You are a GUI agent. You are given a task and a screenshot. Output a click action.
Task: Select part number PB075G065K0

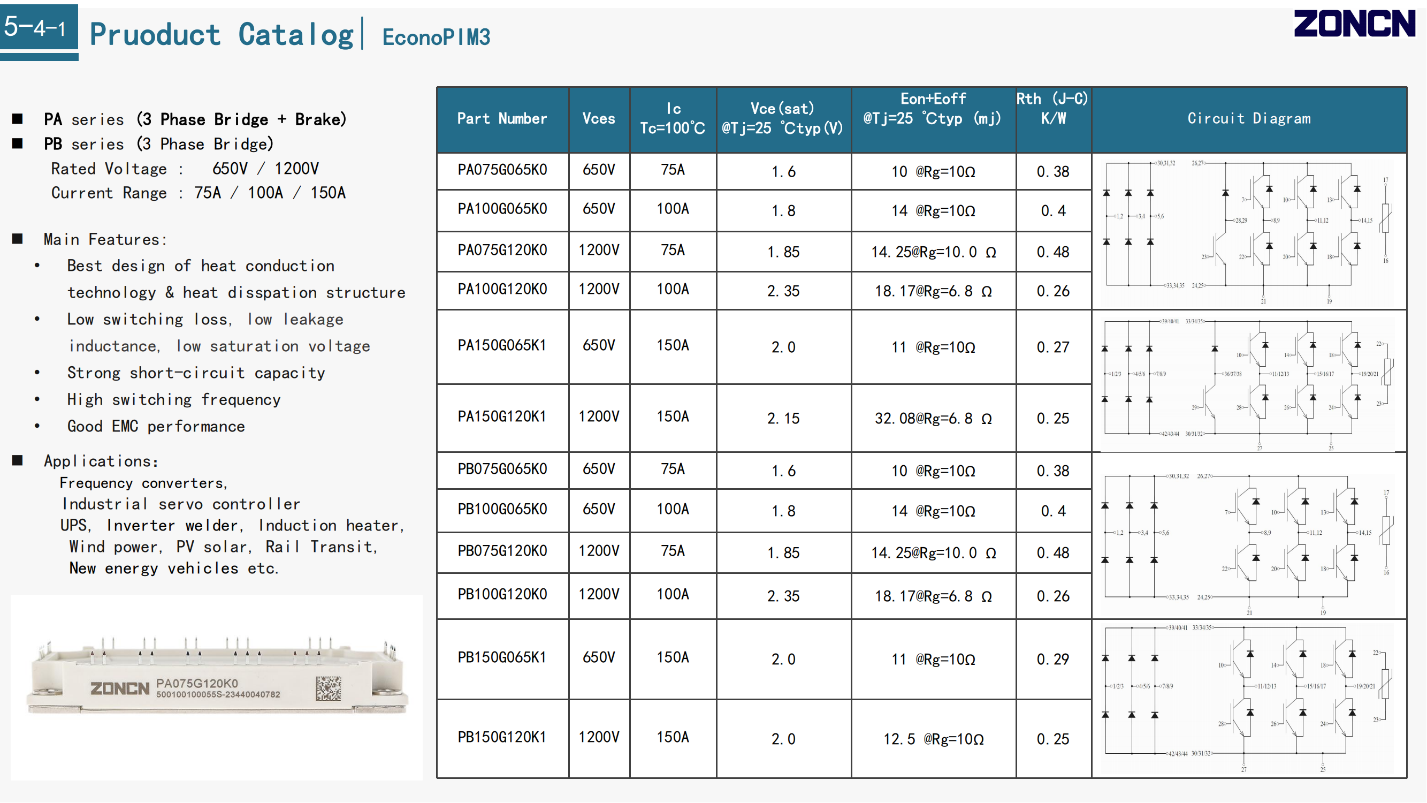coord(502,469)
